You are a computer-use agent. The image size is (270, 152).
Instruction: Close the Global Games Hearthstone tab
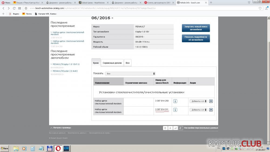point(108,3)
